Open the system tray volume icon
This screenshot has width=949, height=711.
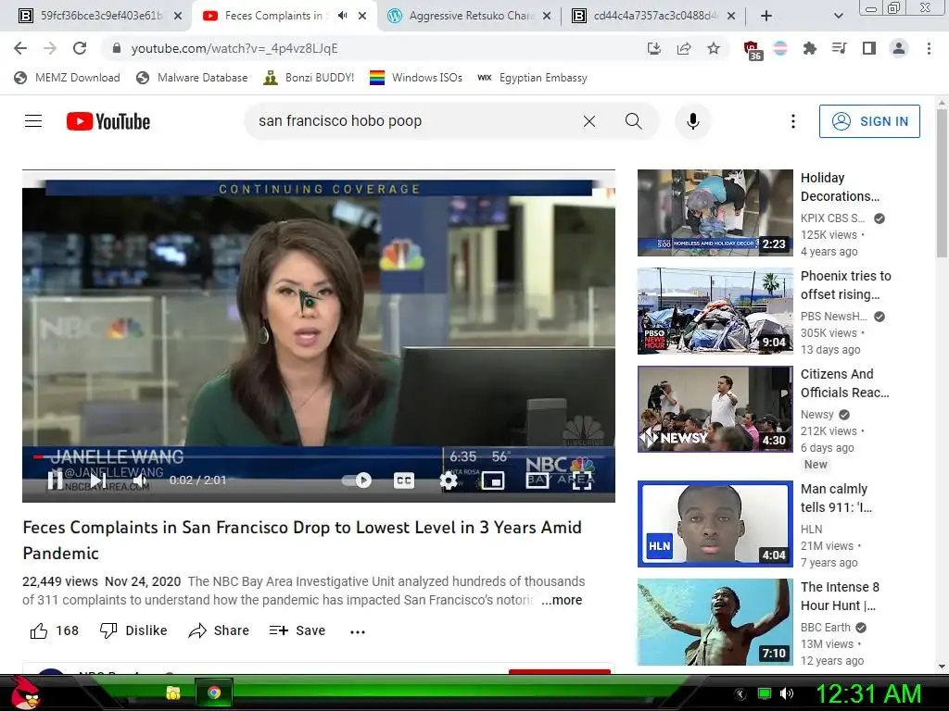786,693
